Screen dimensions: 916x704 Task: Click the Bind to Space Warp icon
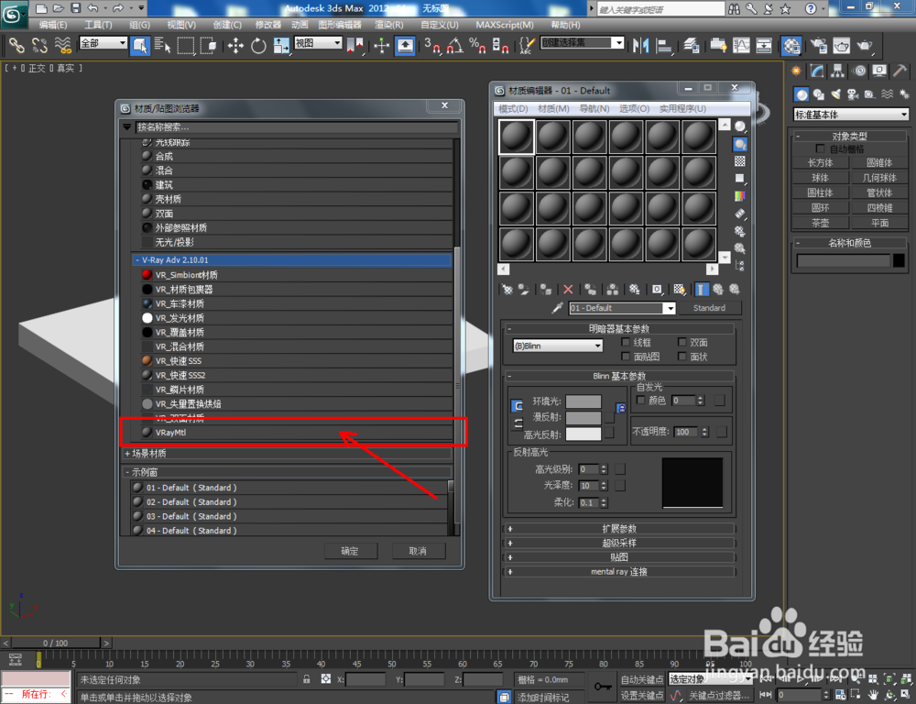(62, 45)
